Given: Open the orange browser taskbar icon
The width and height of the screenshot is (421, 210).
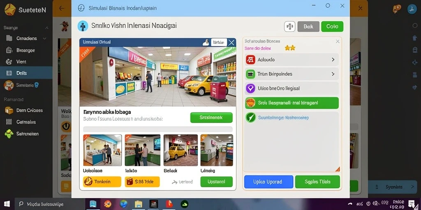Looking at the screenshot, I should (x=108, y=204).
